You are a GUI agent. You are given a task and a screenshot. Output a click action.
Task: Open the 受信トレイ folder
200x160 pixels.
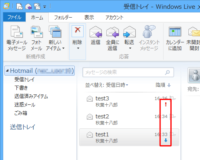click(x=24, y=79)
